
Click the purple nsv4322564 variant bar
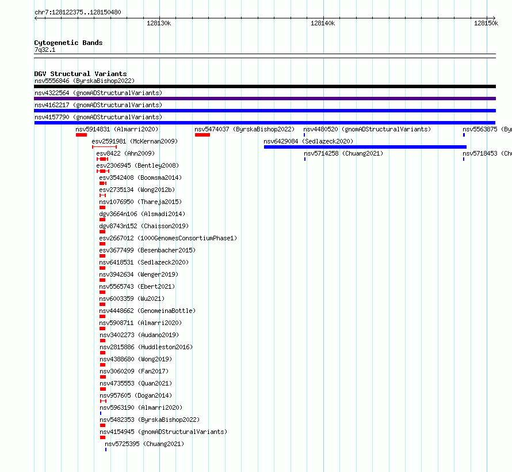265,99
